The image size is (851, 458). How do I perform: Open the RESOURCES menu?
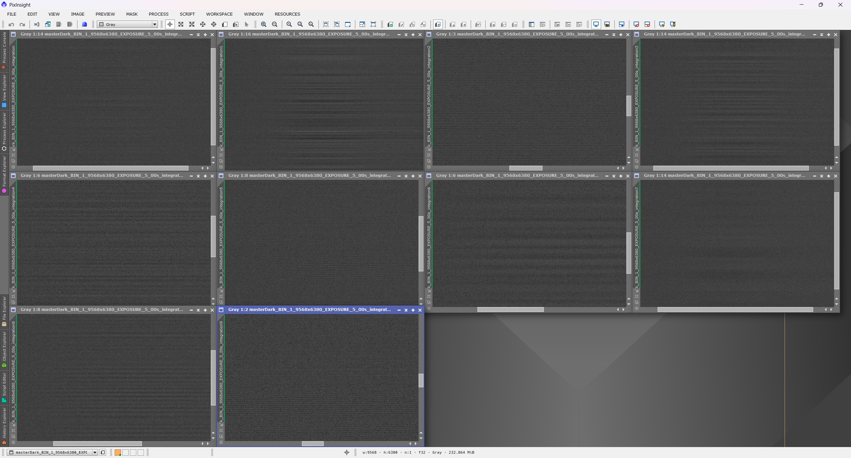click(287, 14)
